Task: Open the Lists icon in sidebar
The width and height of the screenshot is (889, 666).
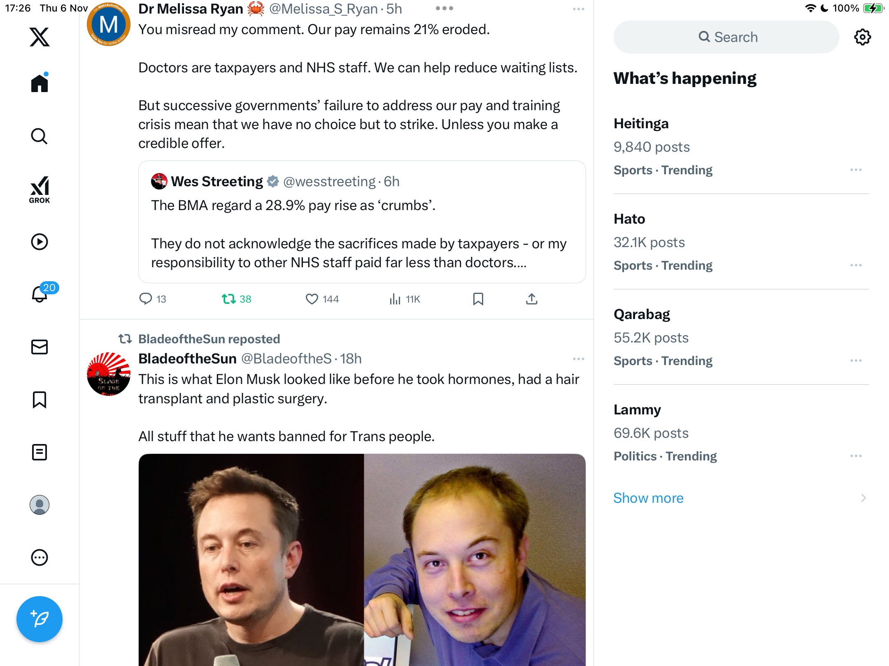Action: point(40,452)
